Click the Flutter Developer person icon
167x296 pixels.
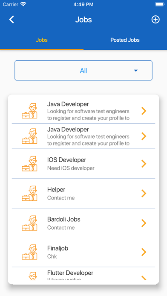[x=32, y=276]
